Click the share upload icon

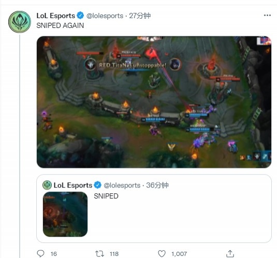pyautogui.click(x=230, y=253)
